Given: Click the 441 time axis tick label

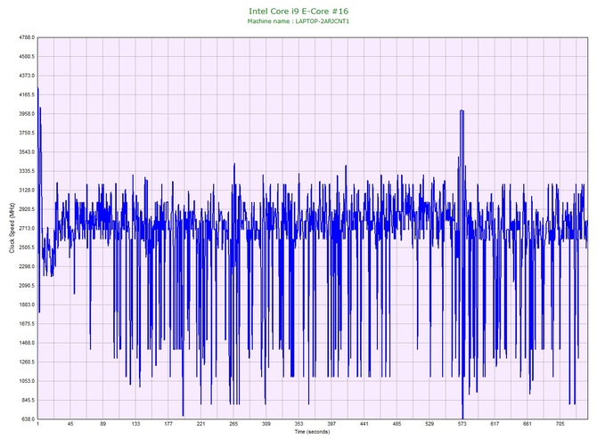Looking at the screenshot, I should pos(364,424).
